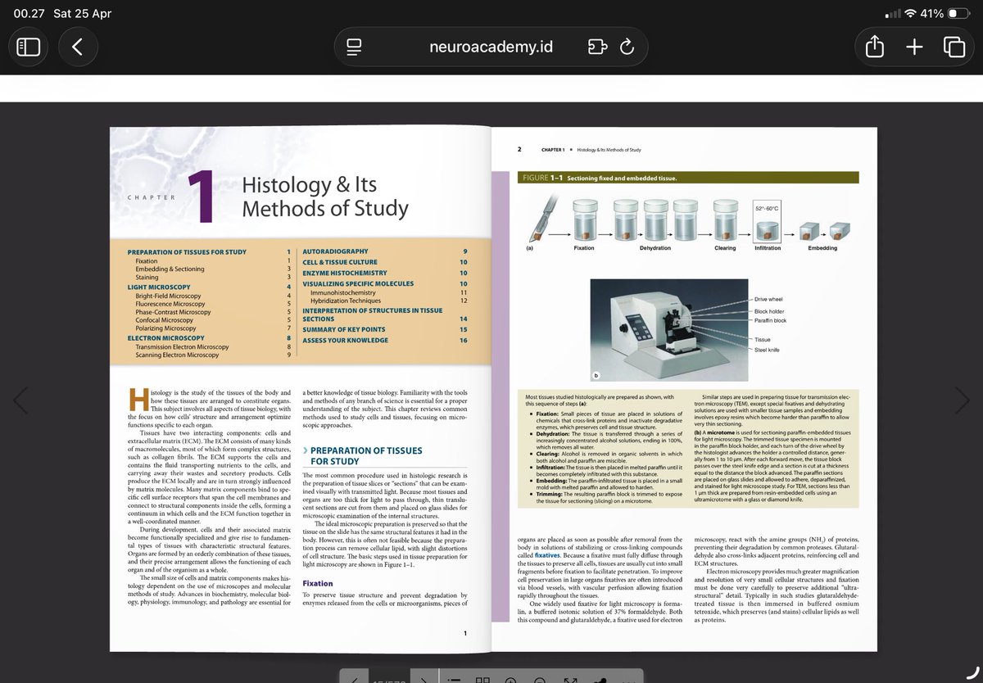This screenshot has height=683, width=983.
Task: Click the 'Staining' contents entry
Action: pyautogui.click(x=147, y=278)
